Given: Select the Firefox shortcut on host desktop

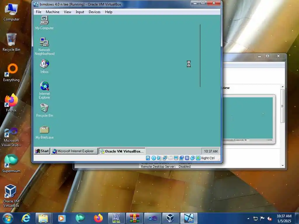Looking at the screenshot, I should pos(11,103).
